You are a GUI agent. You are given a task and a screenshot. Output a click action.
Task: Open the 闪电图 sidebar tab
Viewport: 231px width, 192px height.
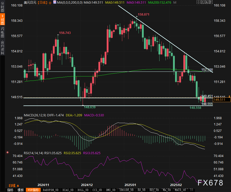[x=3, y=32]
